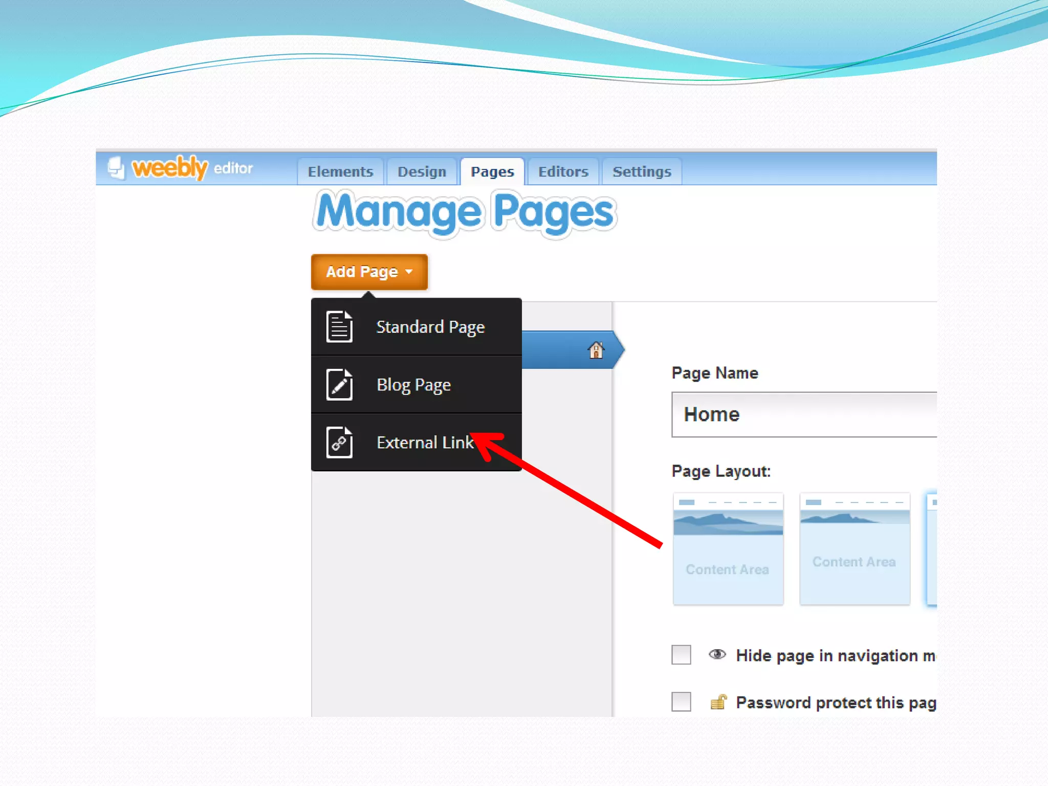Viewport: 1048px width, 786px height.
Task: Enable the Password protect this page checkbox
Action: [681, 702]
